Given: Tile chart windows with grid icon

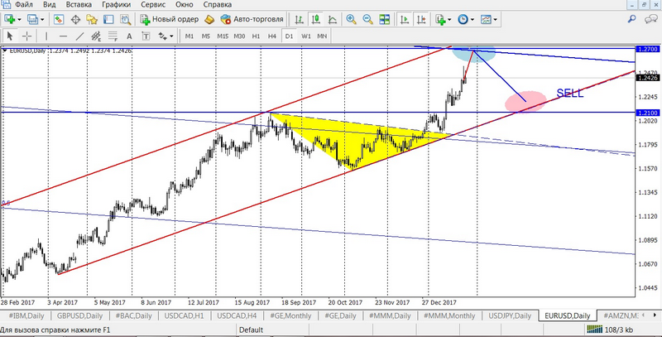Looking at the screenshot, I should 386,19.
